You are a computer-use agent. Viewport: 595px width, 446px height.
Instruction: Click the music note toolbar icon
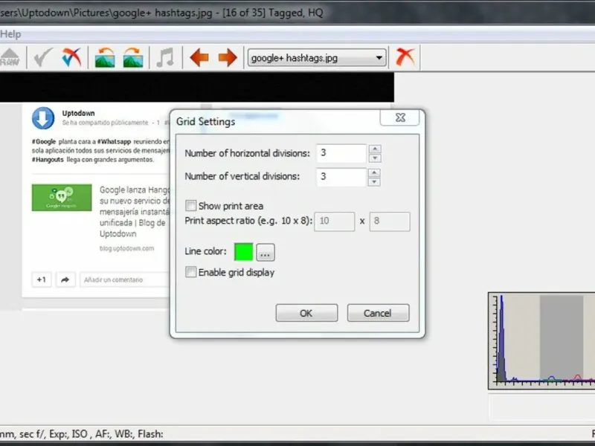tap(165, 58)
